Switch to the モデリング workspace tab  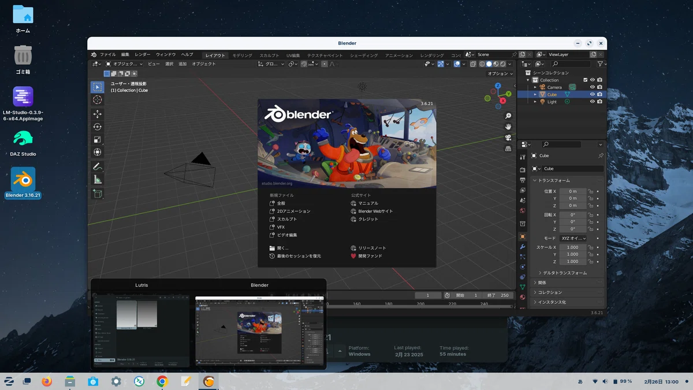point(242,55)
